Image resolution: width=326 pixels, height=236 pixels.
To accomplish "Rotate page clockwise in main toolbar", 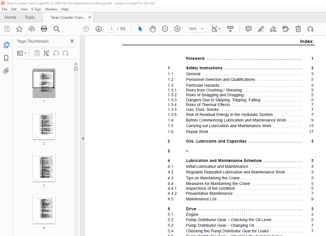I will pyautogui.click(x=311, y=29).
